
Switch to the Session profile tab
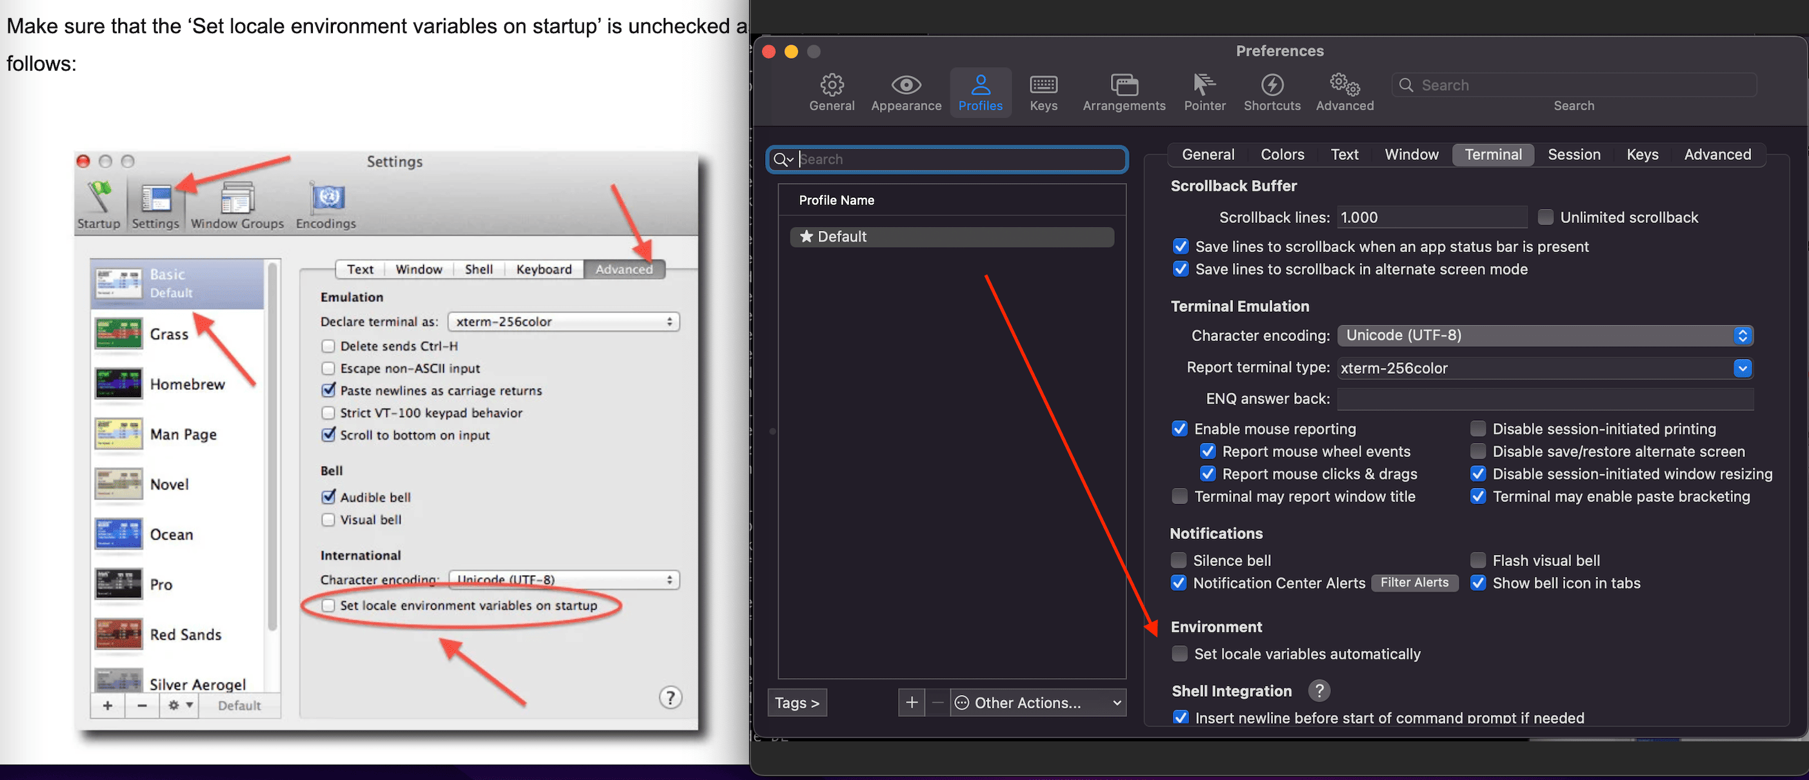(1573, 154)
